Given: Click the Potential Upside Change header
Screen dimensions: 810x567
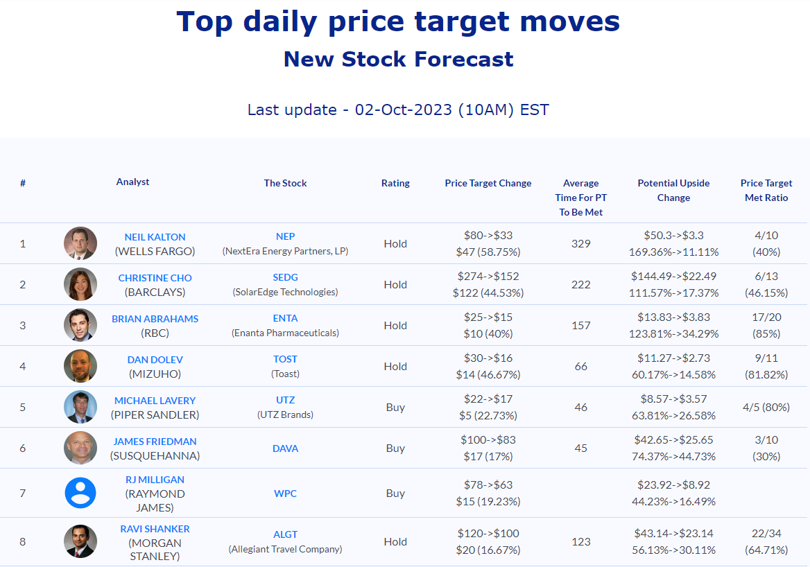Looking at the screenshot, I should 673,190.
